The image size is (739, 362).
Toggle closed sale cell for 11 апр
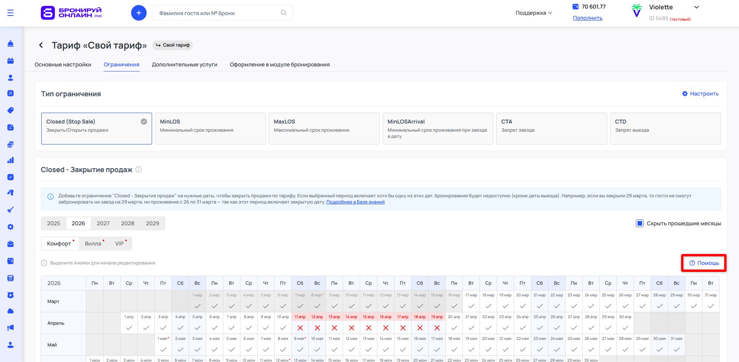point(300,327)
